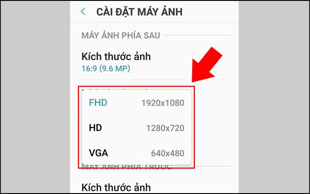Screen dimensions: 310x194
Task: Click the red arrow annotation
Action: click(207, 65)
